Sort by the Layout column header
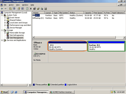Image resolution: width=126 pixels, height=94 pixels. point(49,13)
